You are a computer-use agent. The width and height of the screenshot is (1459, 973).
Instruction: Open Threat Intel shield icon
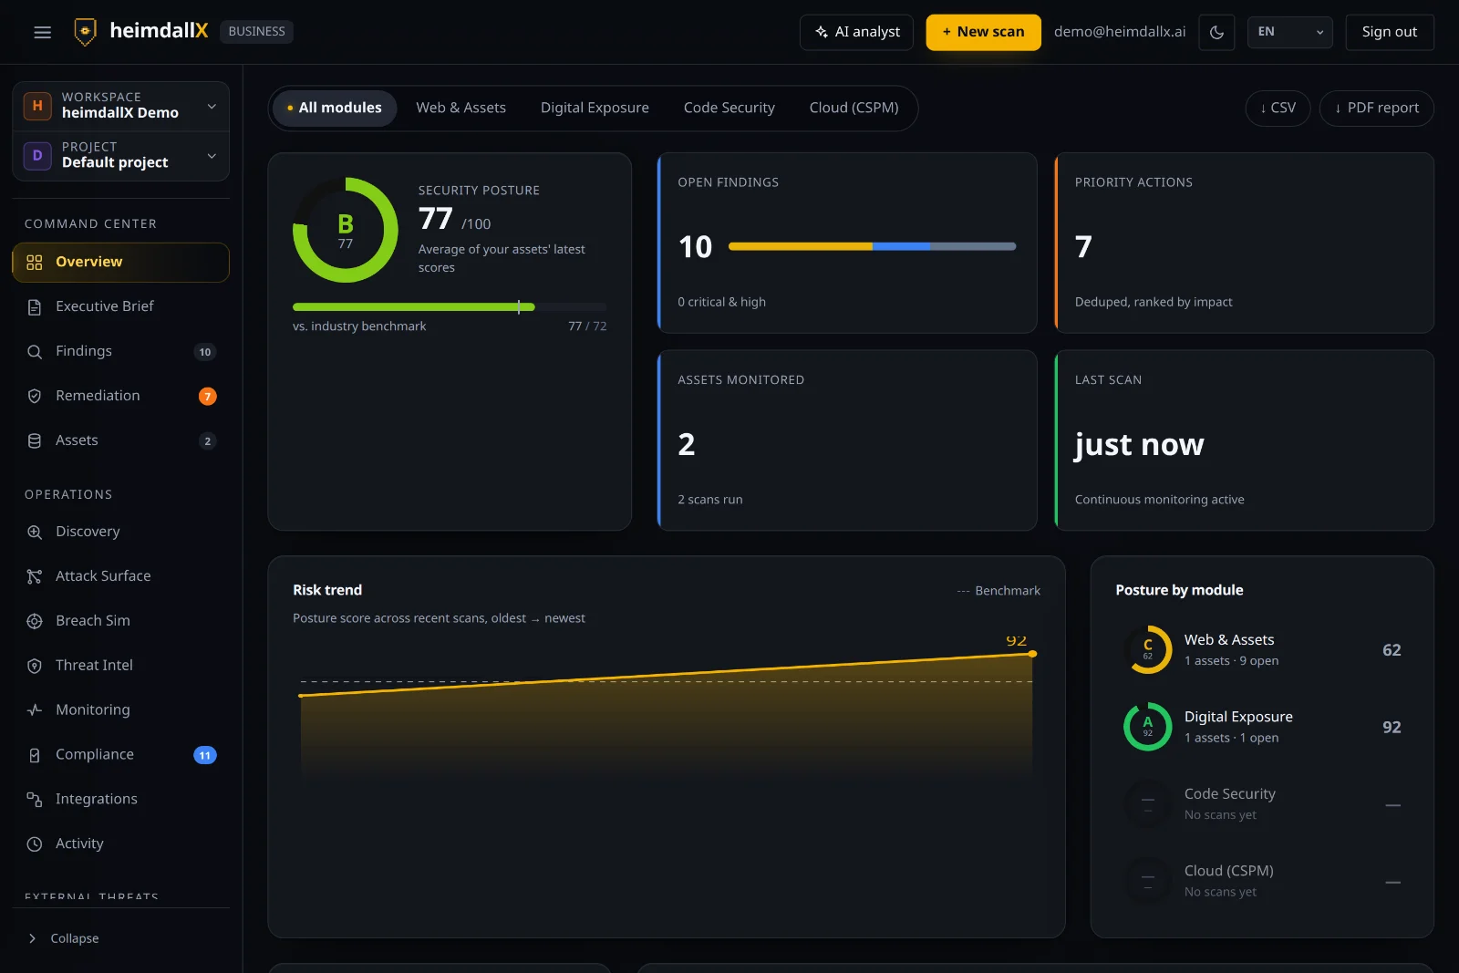click(35, 667)
